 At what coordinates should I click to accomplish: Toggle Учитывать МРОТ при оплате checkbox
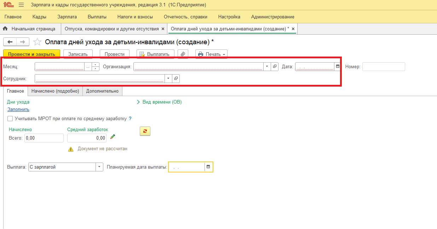click(10, 119)
